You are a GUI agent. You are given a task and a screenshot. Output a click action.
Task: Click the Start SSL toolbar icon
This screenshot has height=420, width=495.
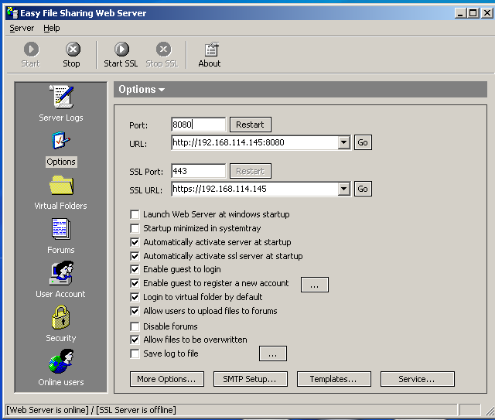[121, 50]
